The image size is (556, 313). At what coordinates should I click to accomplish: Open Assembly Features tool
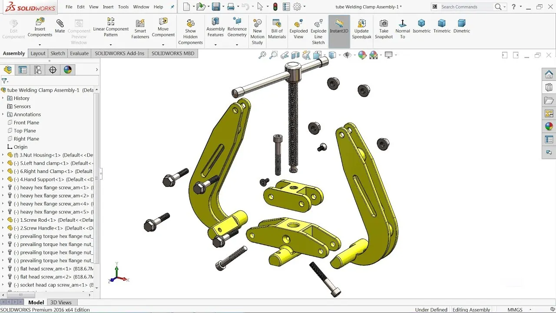pyautogui.click(x=215, y=27)
